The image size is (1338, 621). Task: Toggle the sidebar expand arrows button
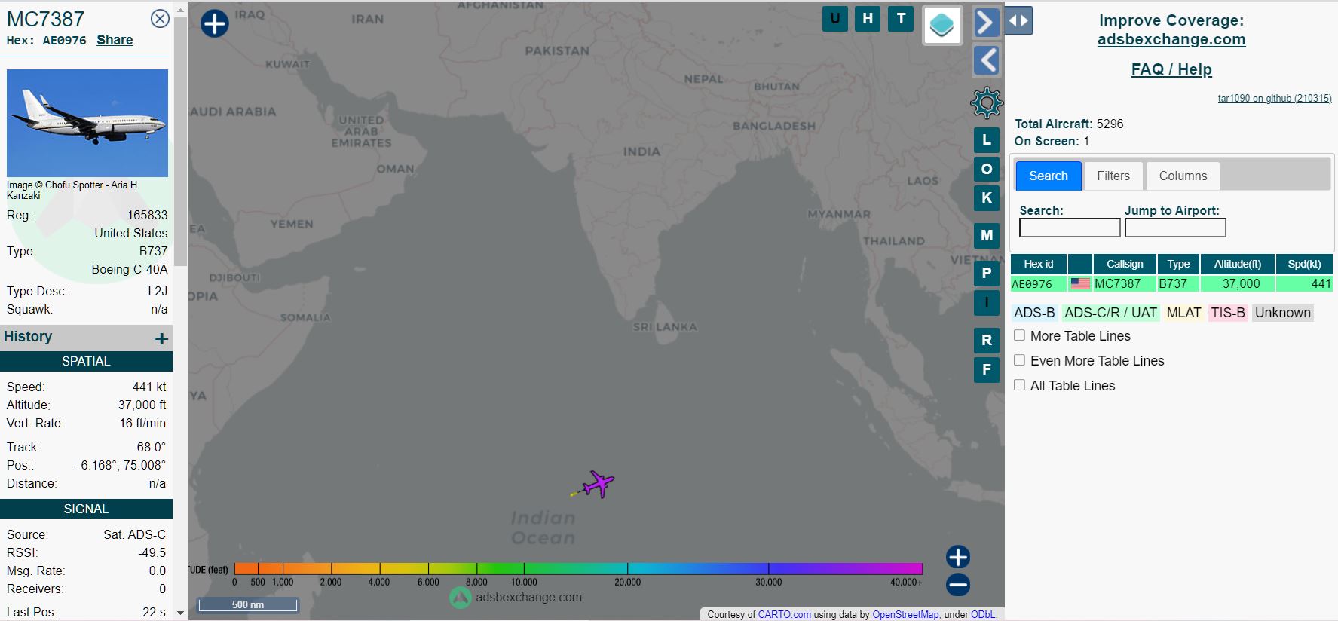point(1018,21)
